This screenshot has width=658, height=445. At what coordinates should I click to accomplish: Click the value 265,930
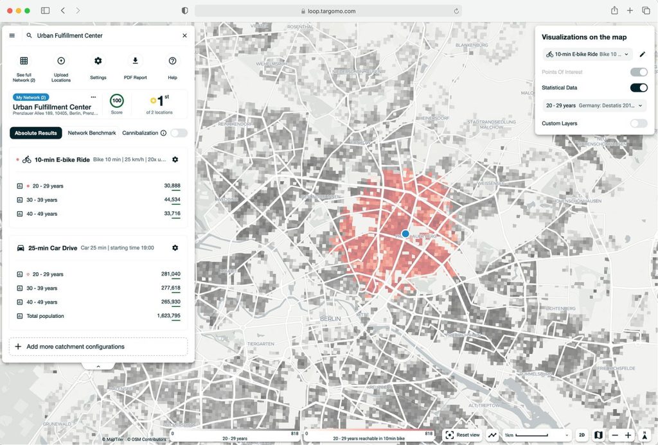[x=171, y=302]
